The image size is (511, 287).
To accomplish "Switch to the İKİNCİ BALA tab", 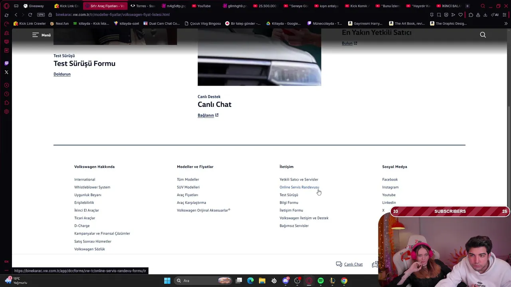I will [x=449, y=6].
